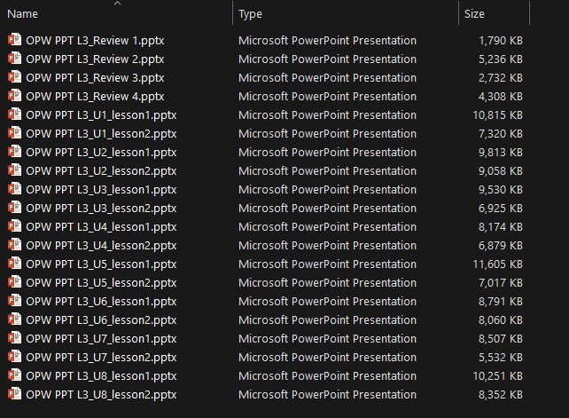The width and height of the screenshot is (569, 418).
Task: Select file name OPW PPT L3_U1_lesson1.pptx
Action: (101, 114)
